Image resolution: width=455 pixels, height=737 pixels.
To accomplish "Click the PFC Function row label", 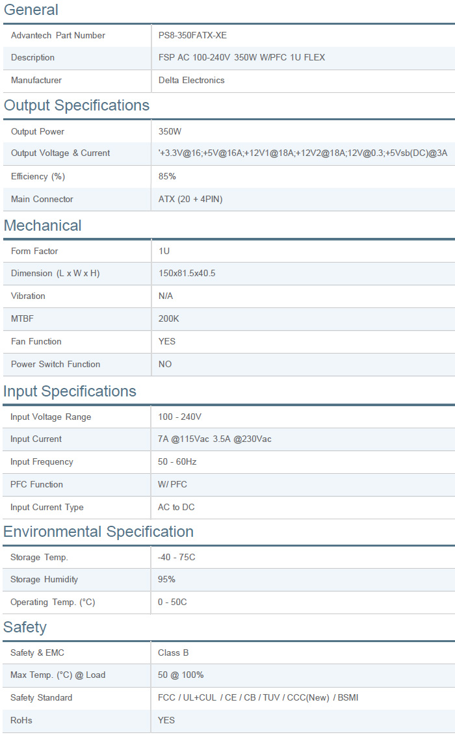I will click(x=36, y=484).
